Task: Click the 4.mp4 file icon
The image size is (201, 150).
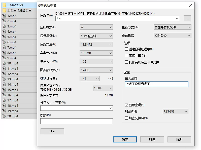Action: [x=4, y=32]
